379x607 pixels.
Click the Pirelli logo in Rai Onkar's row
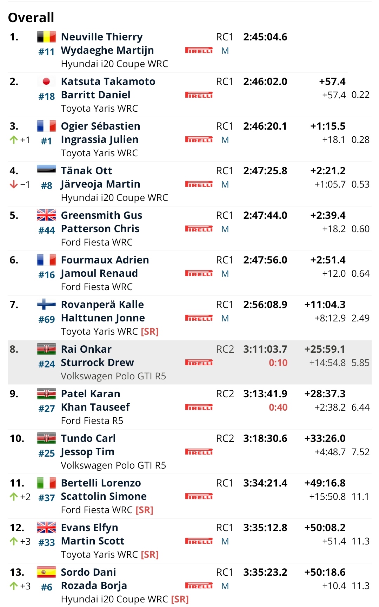click(199, 363)
